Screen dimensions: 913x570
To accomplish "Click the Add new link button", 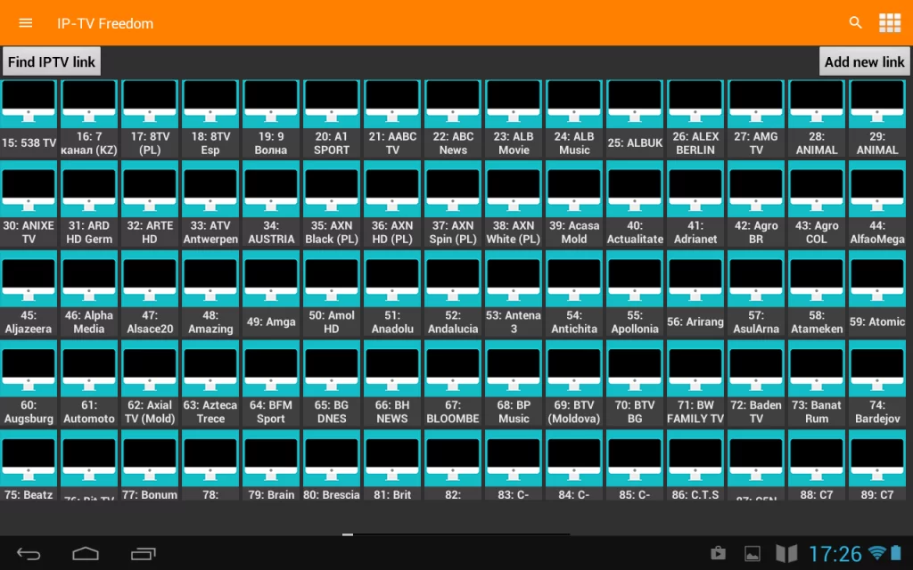I will coord(864,61).
